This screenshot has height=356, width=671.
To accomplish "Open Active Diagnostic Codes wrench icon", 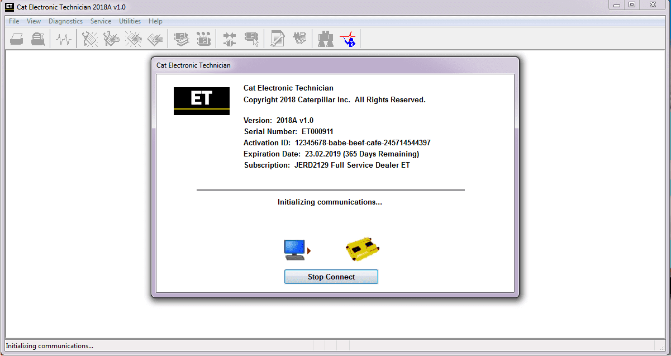I will pos(90,39).
